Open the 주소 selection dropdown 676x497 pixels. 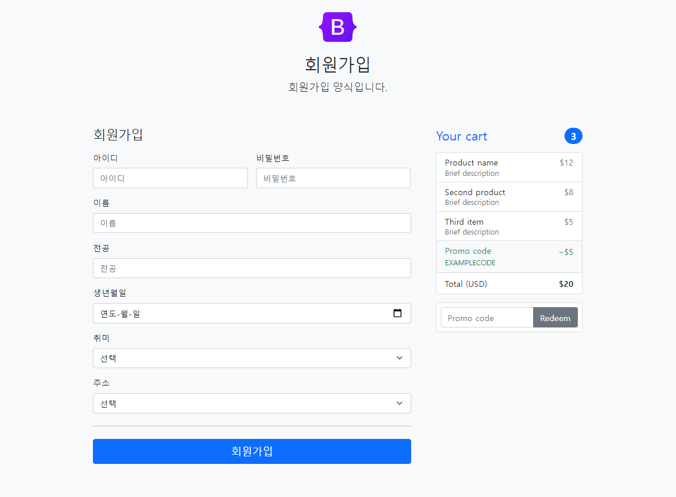252,403
